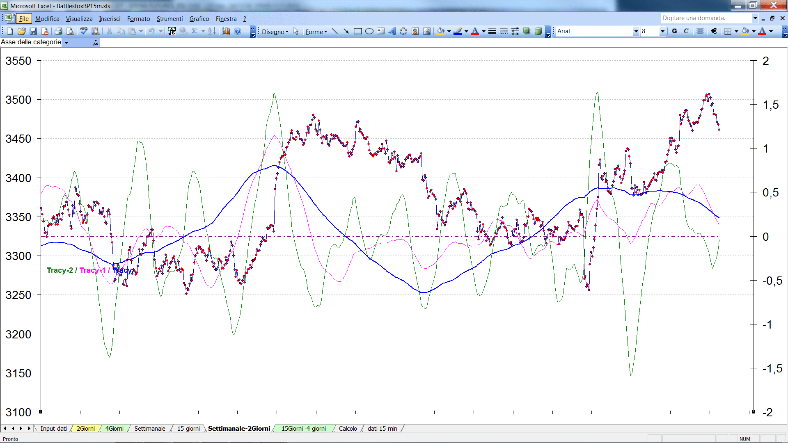The width and height of the screenshot is (788, 443).
Task: Open the Visualizza menu
Action: coord(79,19)
